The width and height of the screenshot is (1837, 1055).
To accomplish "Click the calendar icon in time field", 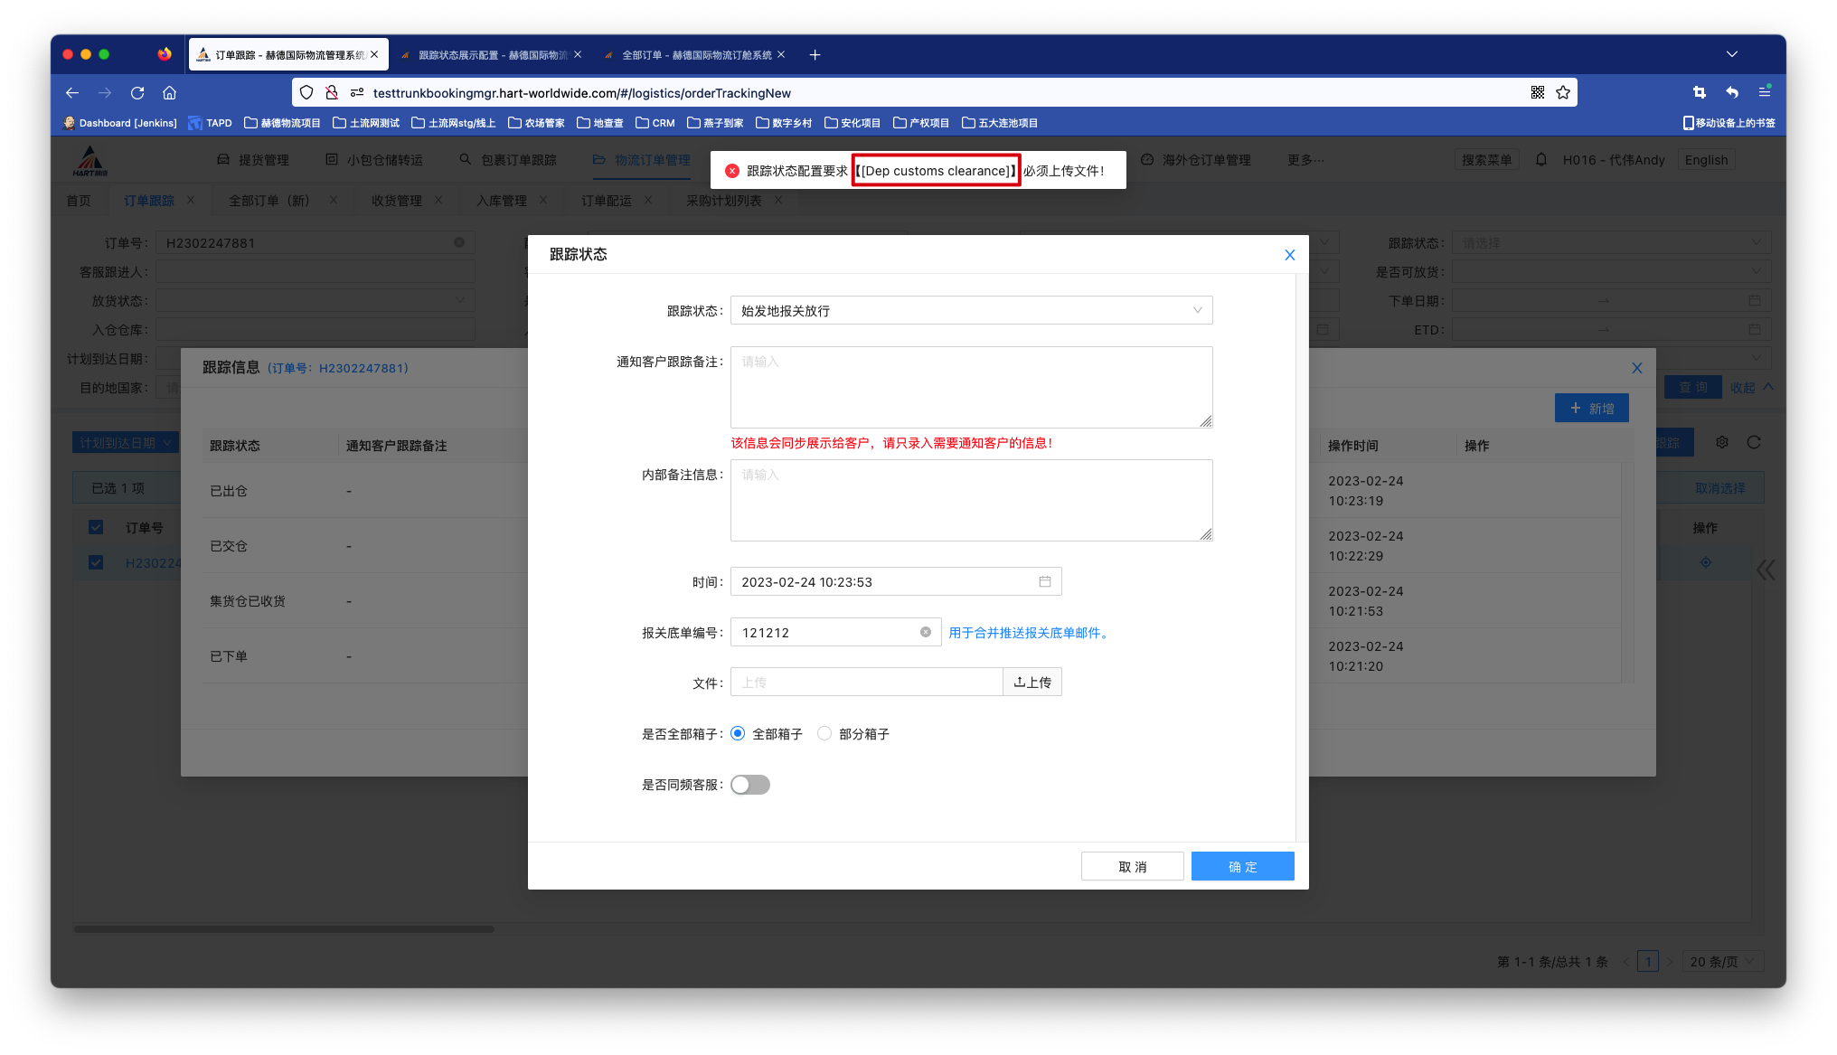I will [x=1044, y=581].
